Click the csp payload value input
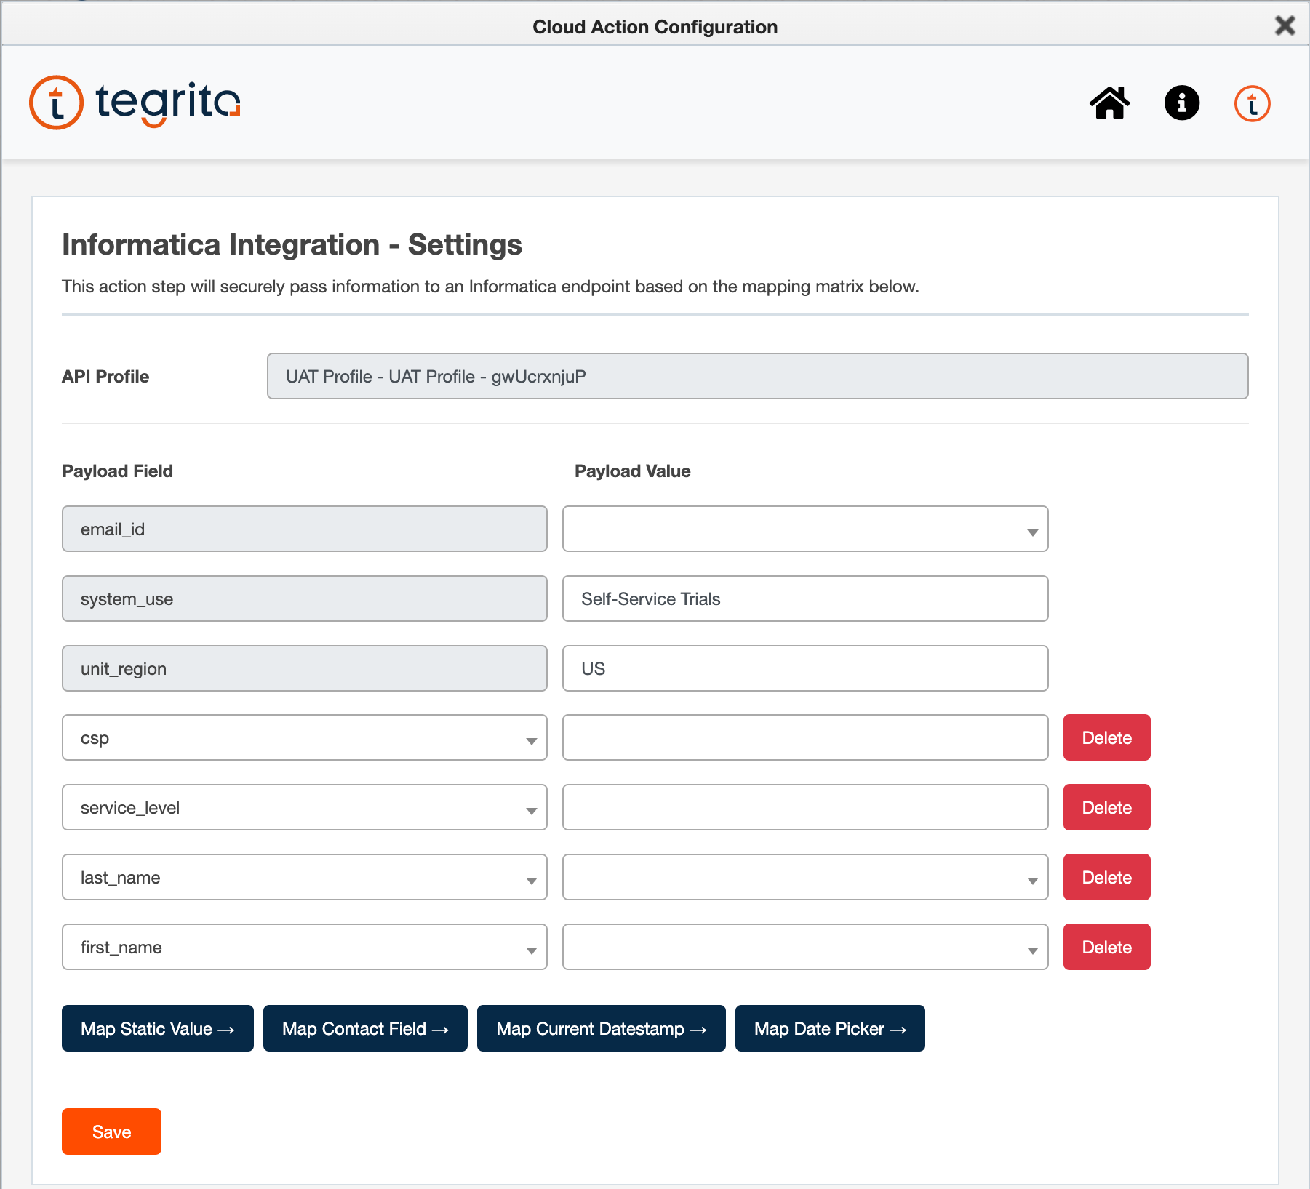Image resolution: width=1310 pixels, height=1189 pixels. 805,737
